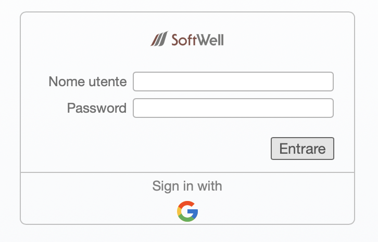The image size is (378, 242).
Task: Click the Google sign-in icon
Action: click(x=187, y=211)
